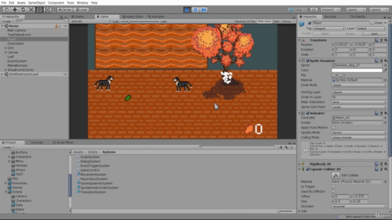392x220 pixels.
Task: Expand the Grid hierarchy item
Action: click(x=6, y=48)
